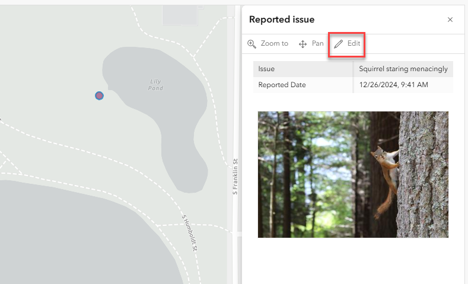Click the 'Reported issue' panel title
The image size is (468, 284).
(x=282, y=20)
